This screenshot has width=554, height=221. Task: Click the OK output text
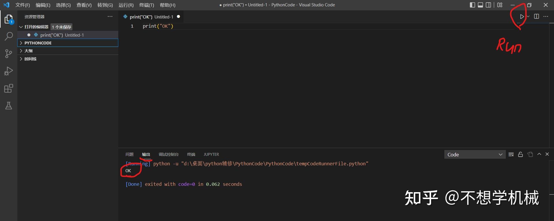click(128, 171)
